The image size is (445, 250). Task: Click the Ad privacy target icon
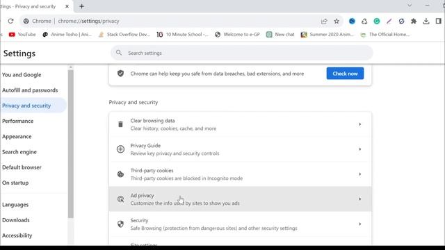(120, 199)
